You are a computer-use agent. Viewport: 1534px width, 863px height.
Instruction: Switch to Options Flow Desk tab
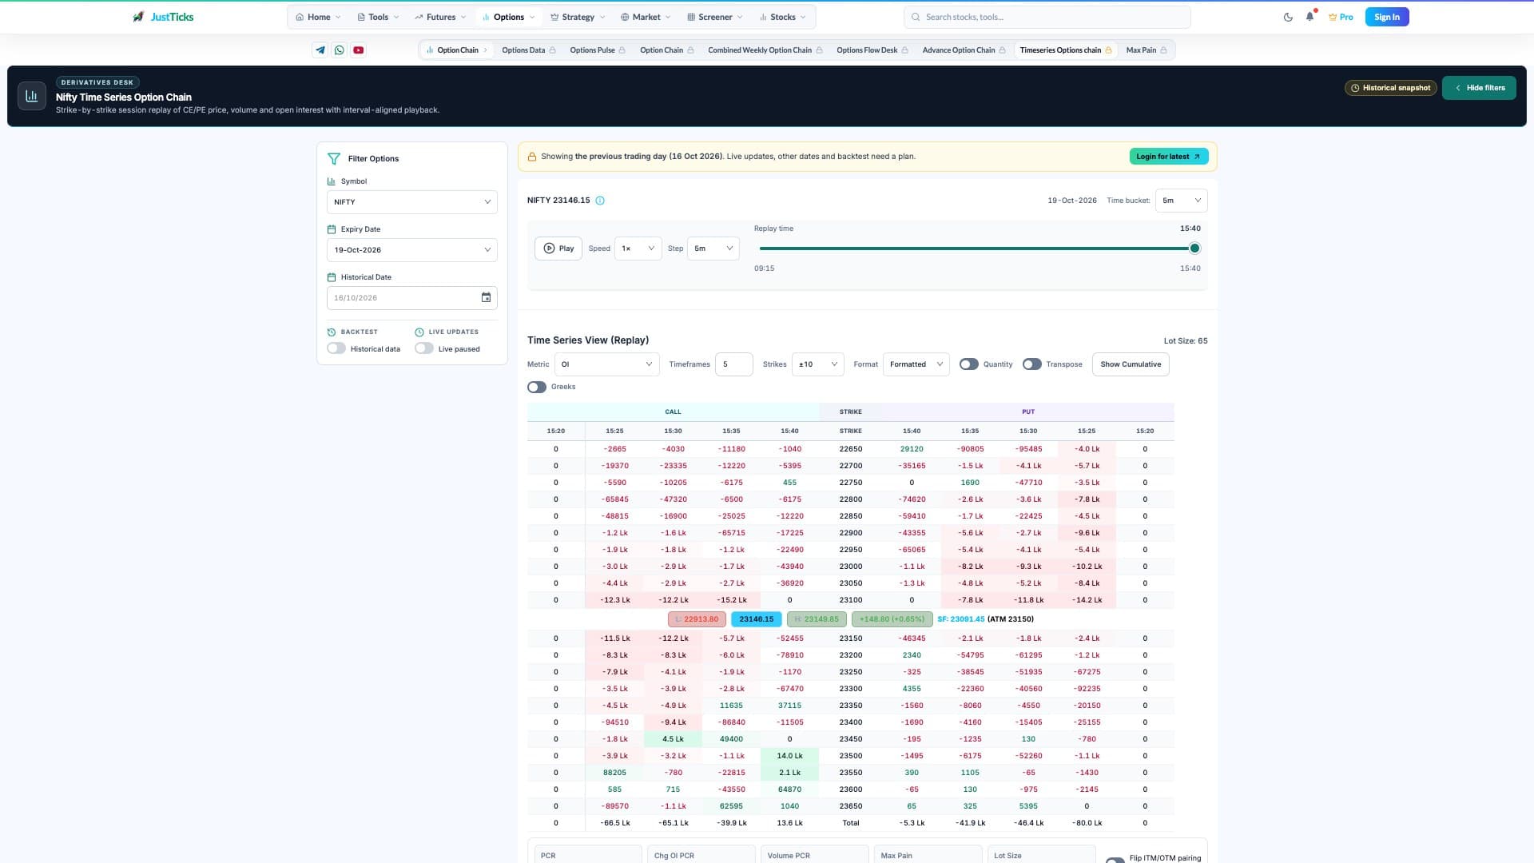click(872, 50)
